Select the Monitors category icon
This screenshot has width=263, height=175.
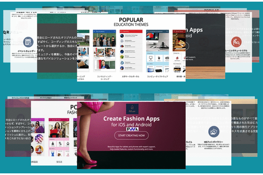pos(150,58)
